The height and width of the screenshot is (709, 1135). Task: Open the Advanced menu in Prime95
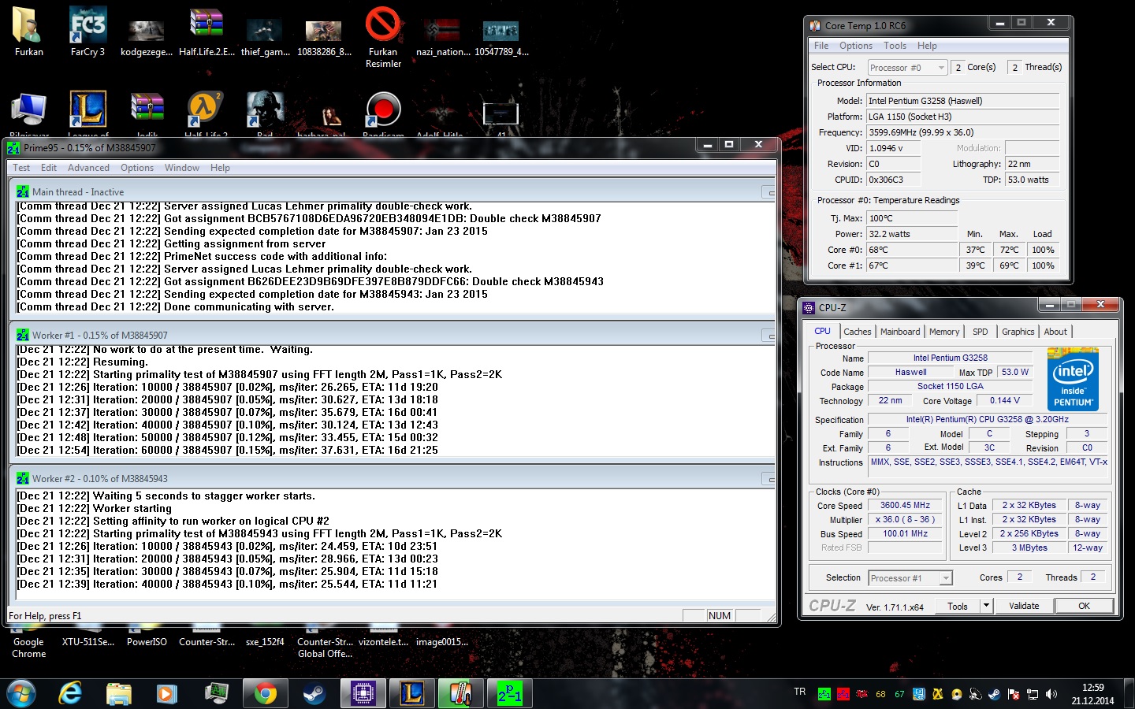tap(88, 168)
